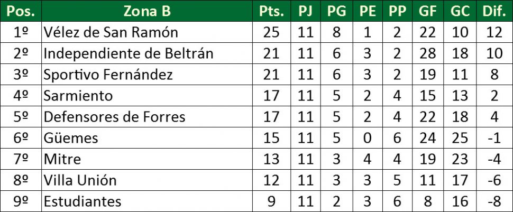Click the Mitre team cell

(62, 159)
